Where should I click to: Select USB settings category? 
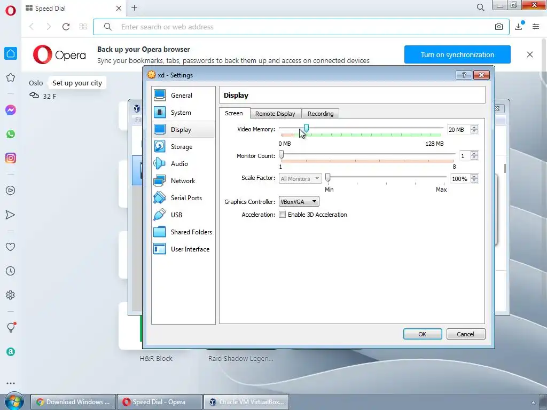tap(183, 215)
